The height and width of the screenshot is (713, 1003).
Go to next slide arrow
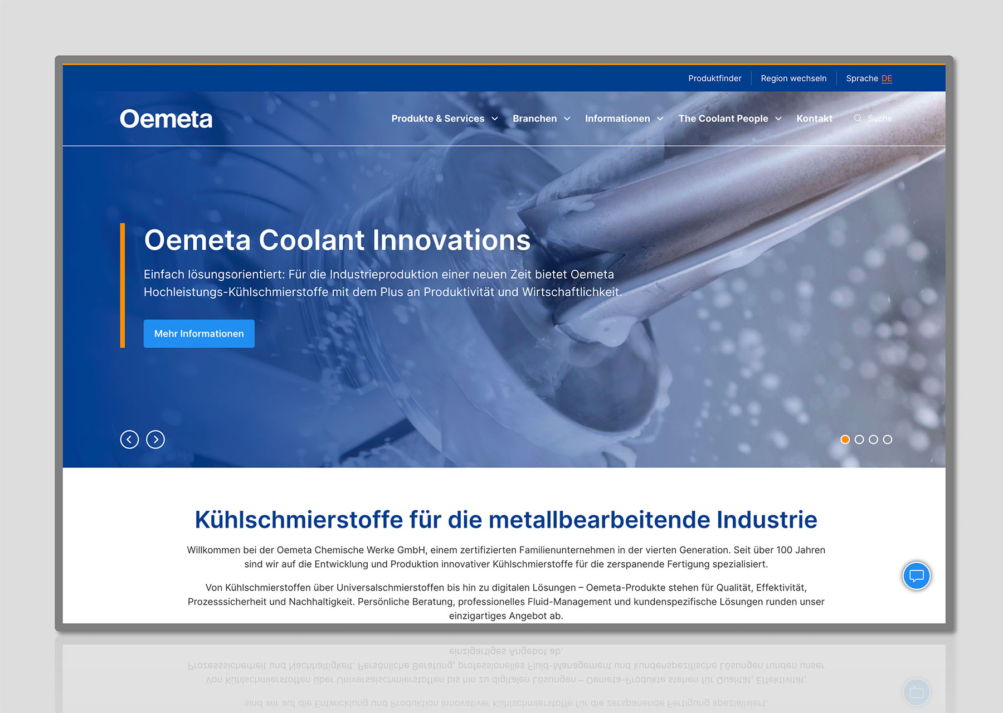coord(155,439)
